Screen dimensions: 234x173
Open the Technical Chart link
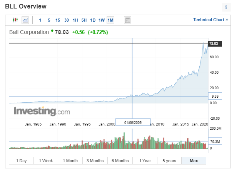pyautogui.click(x=211, y=20)
